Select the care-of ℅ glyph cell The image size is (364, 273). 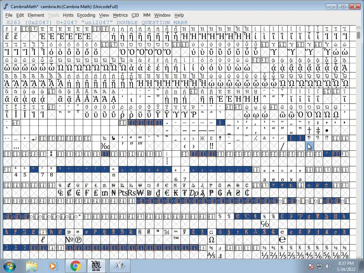pyautogui.click(x=264, y=224)
